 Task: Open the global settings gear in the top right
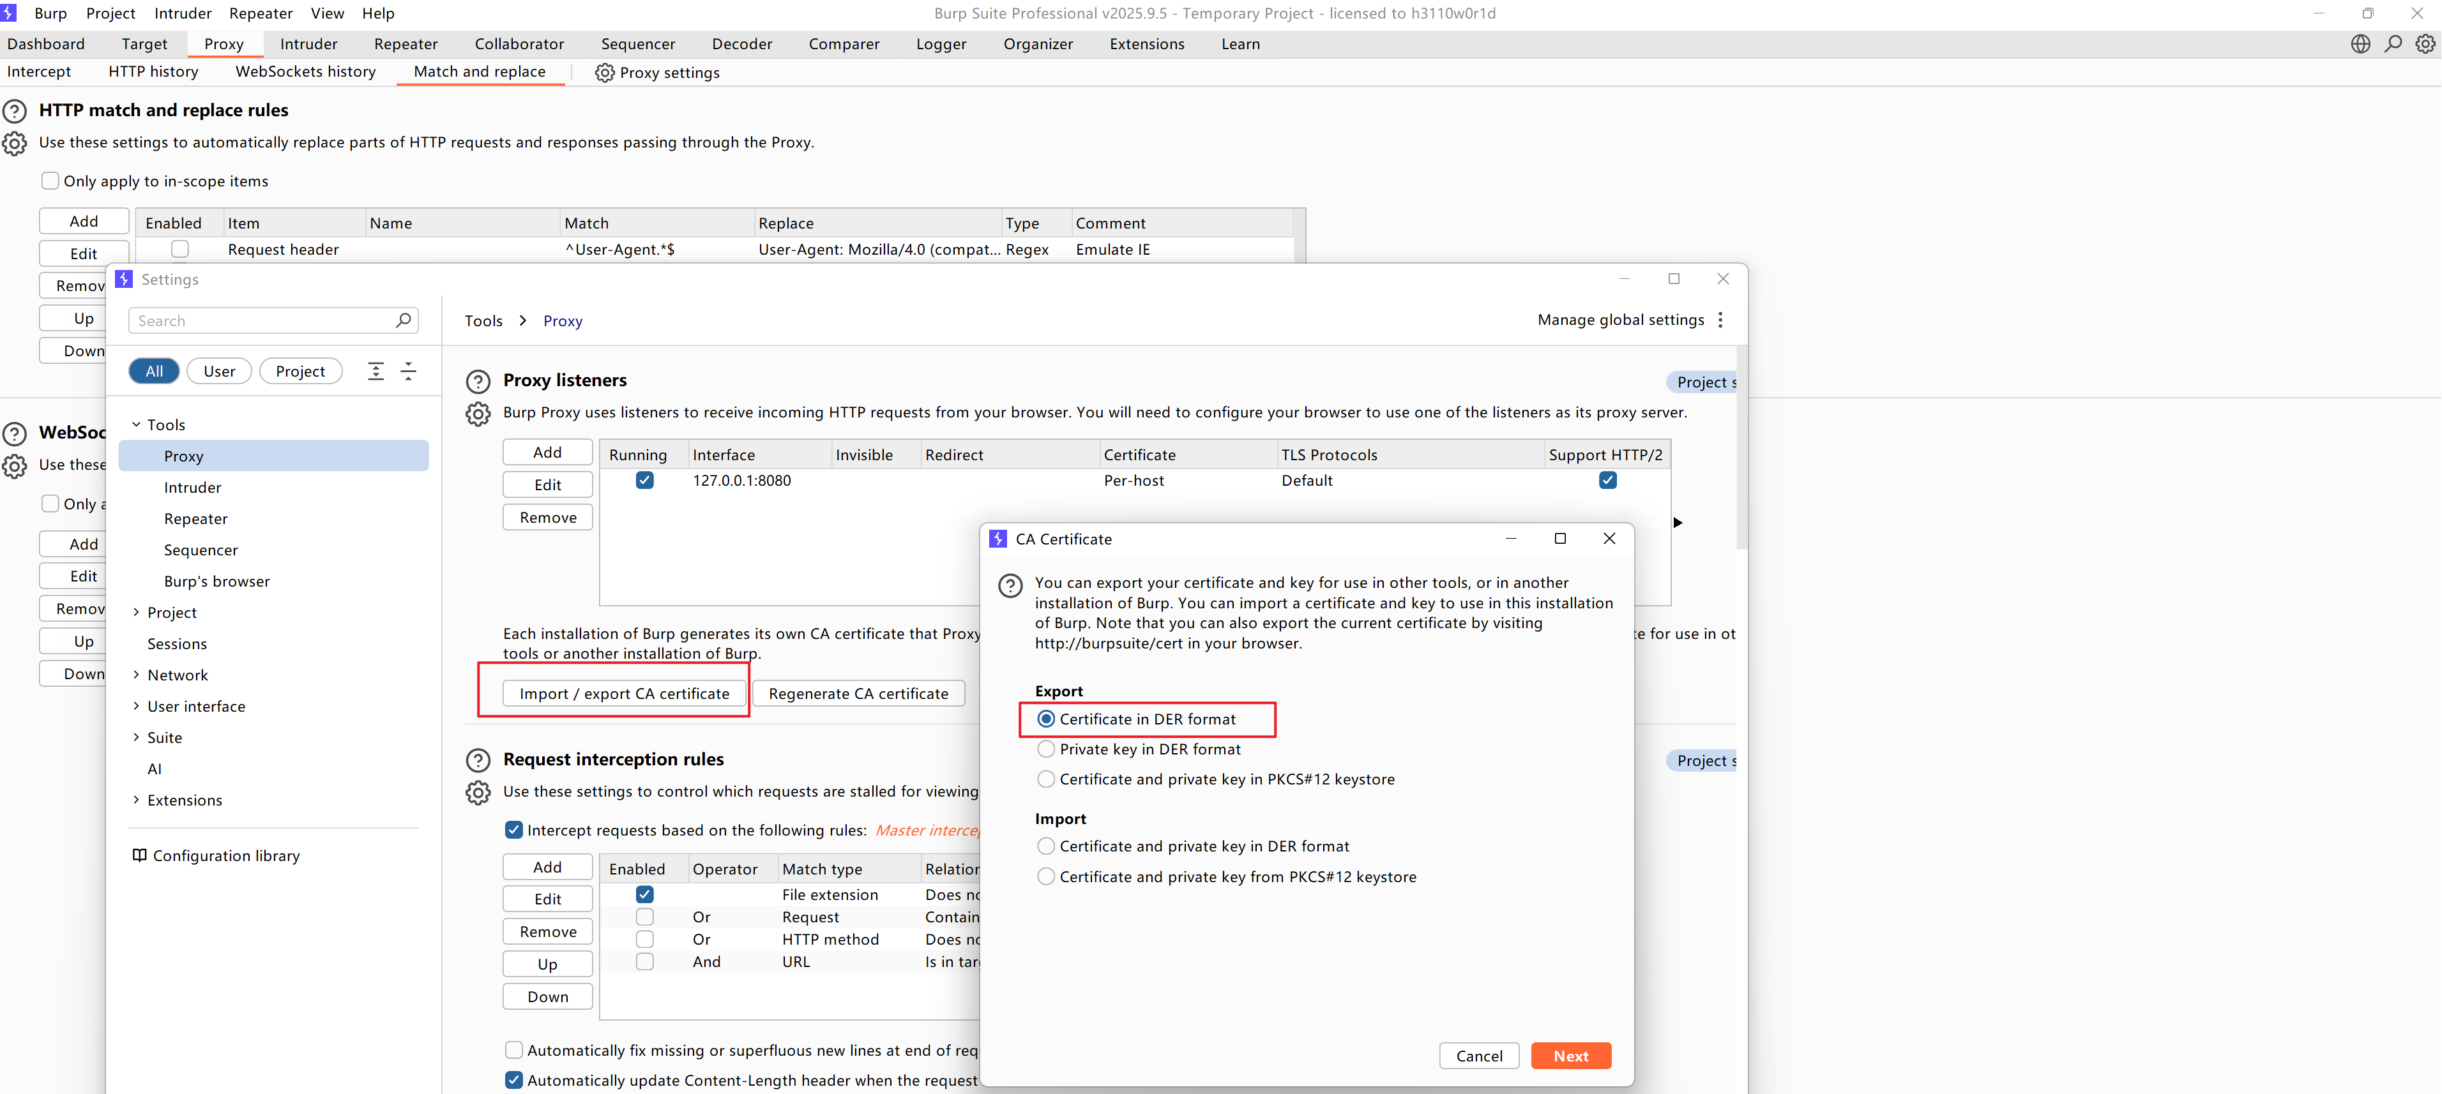pos(2425,43)
